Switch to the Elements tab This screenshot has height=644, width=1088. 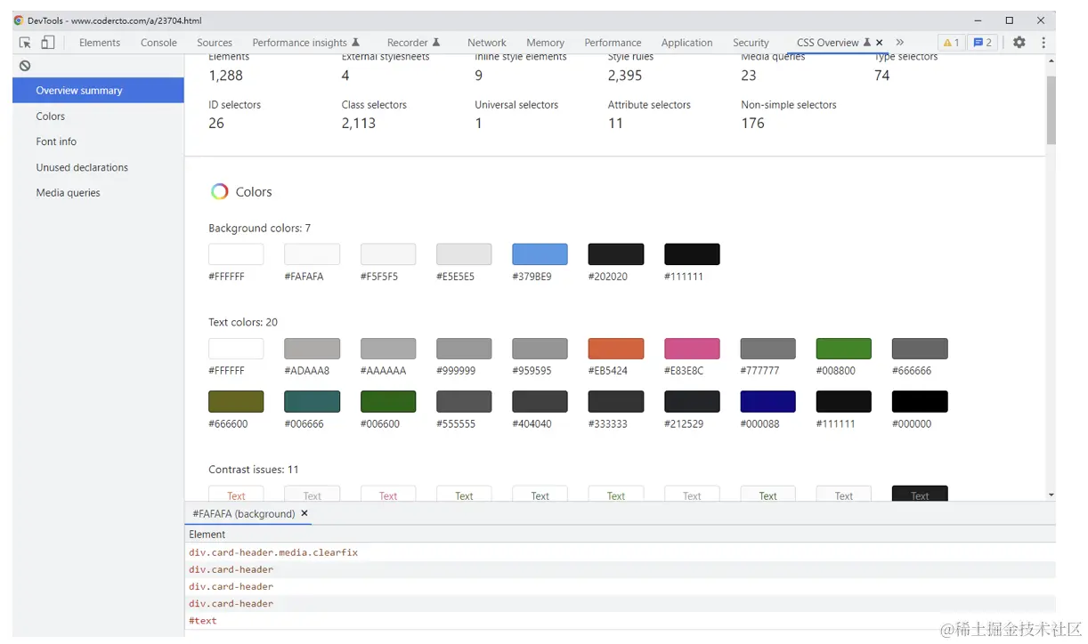point(100,42)
